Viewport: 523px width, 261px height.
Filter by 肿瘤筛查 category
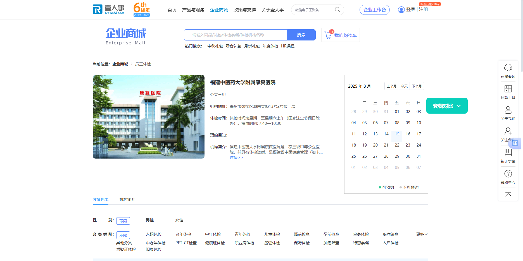point(331,243)
